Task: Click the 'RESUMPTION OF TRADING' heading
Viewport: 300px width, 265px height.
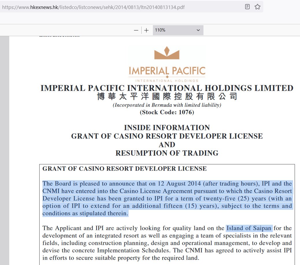Action: pos(167,153)
